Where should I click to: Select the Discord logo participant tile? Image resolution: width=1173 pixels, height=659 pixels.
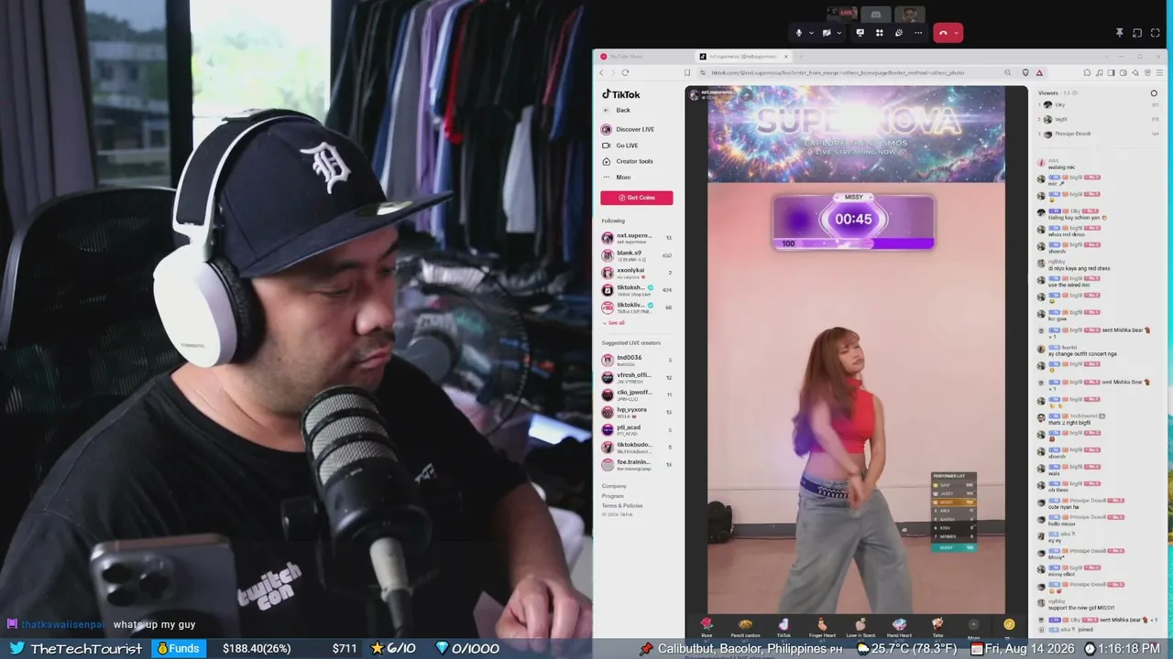coord(876,14)
